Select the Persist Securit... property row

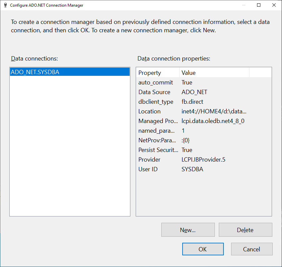[204, 150]
